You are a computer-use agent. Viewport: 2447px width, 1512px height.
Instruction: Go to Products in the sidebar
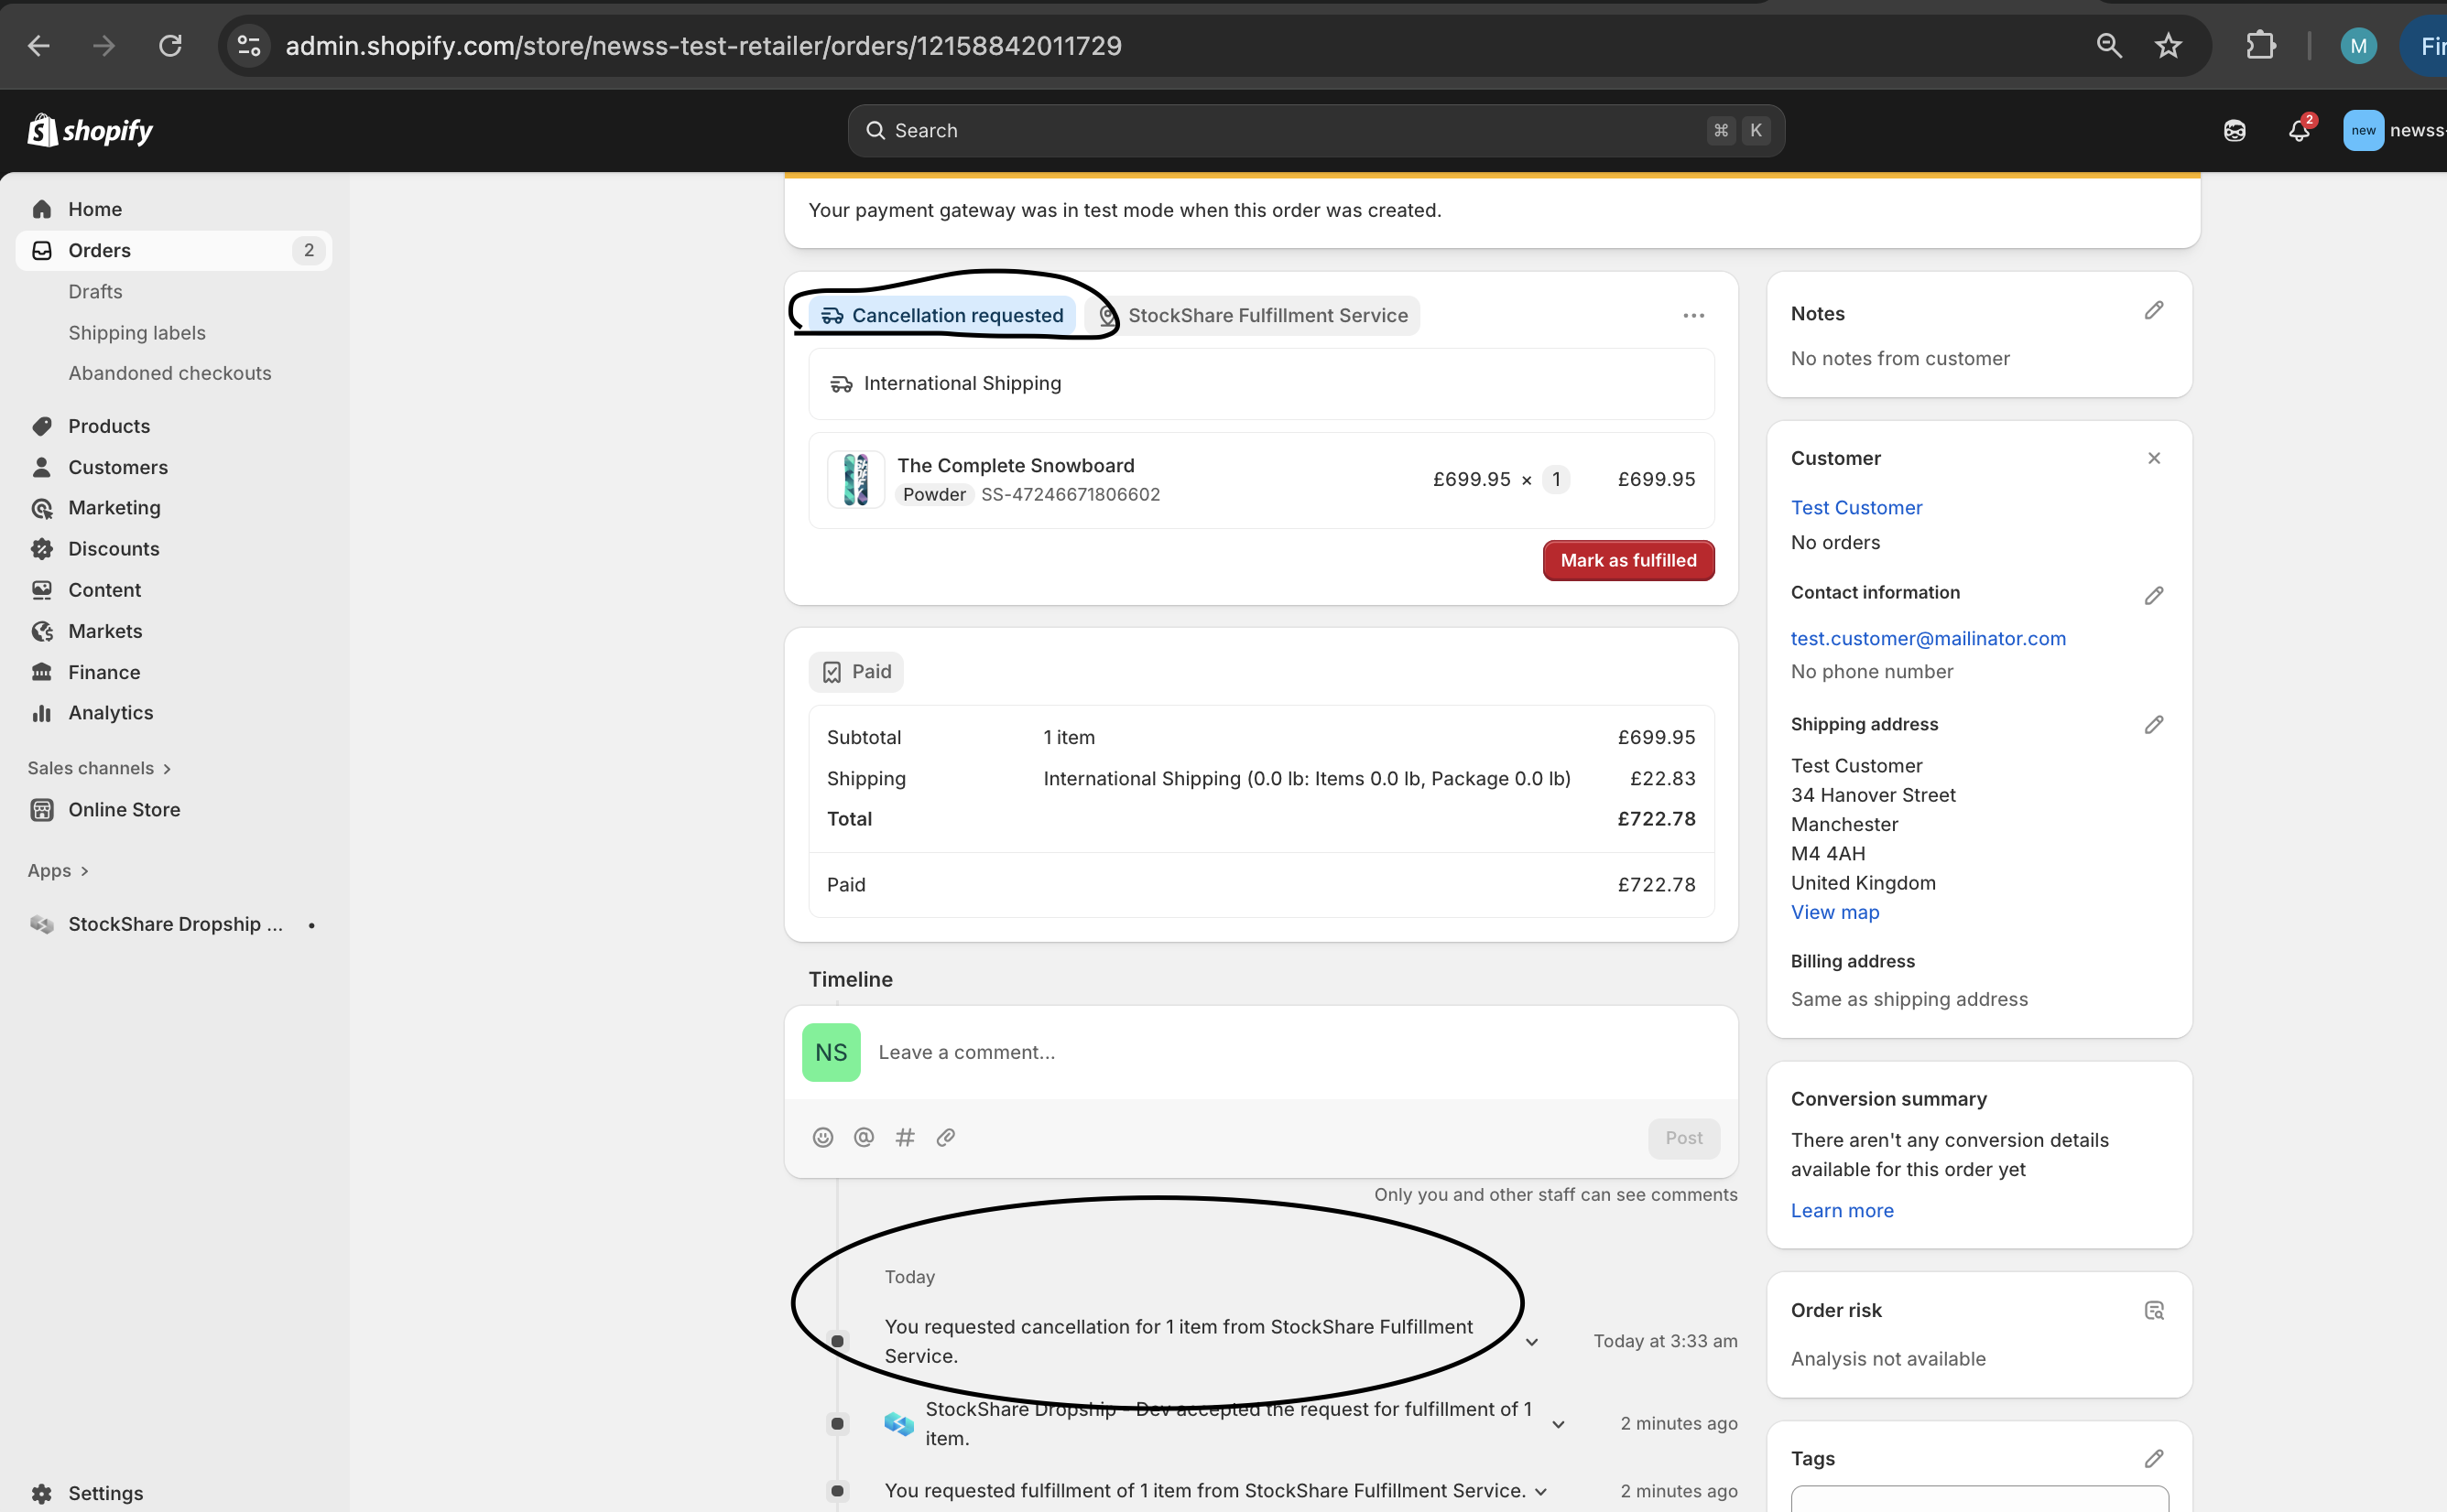[108, 426]
